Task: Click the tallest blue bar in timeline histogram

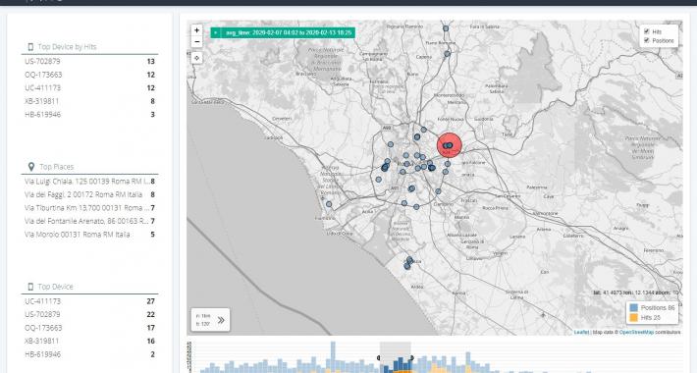Action: coord(333,357)
